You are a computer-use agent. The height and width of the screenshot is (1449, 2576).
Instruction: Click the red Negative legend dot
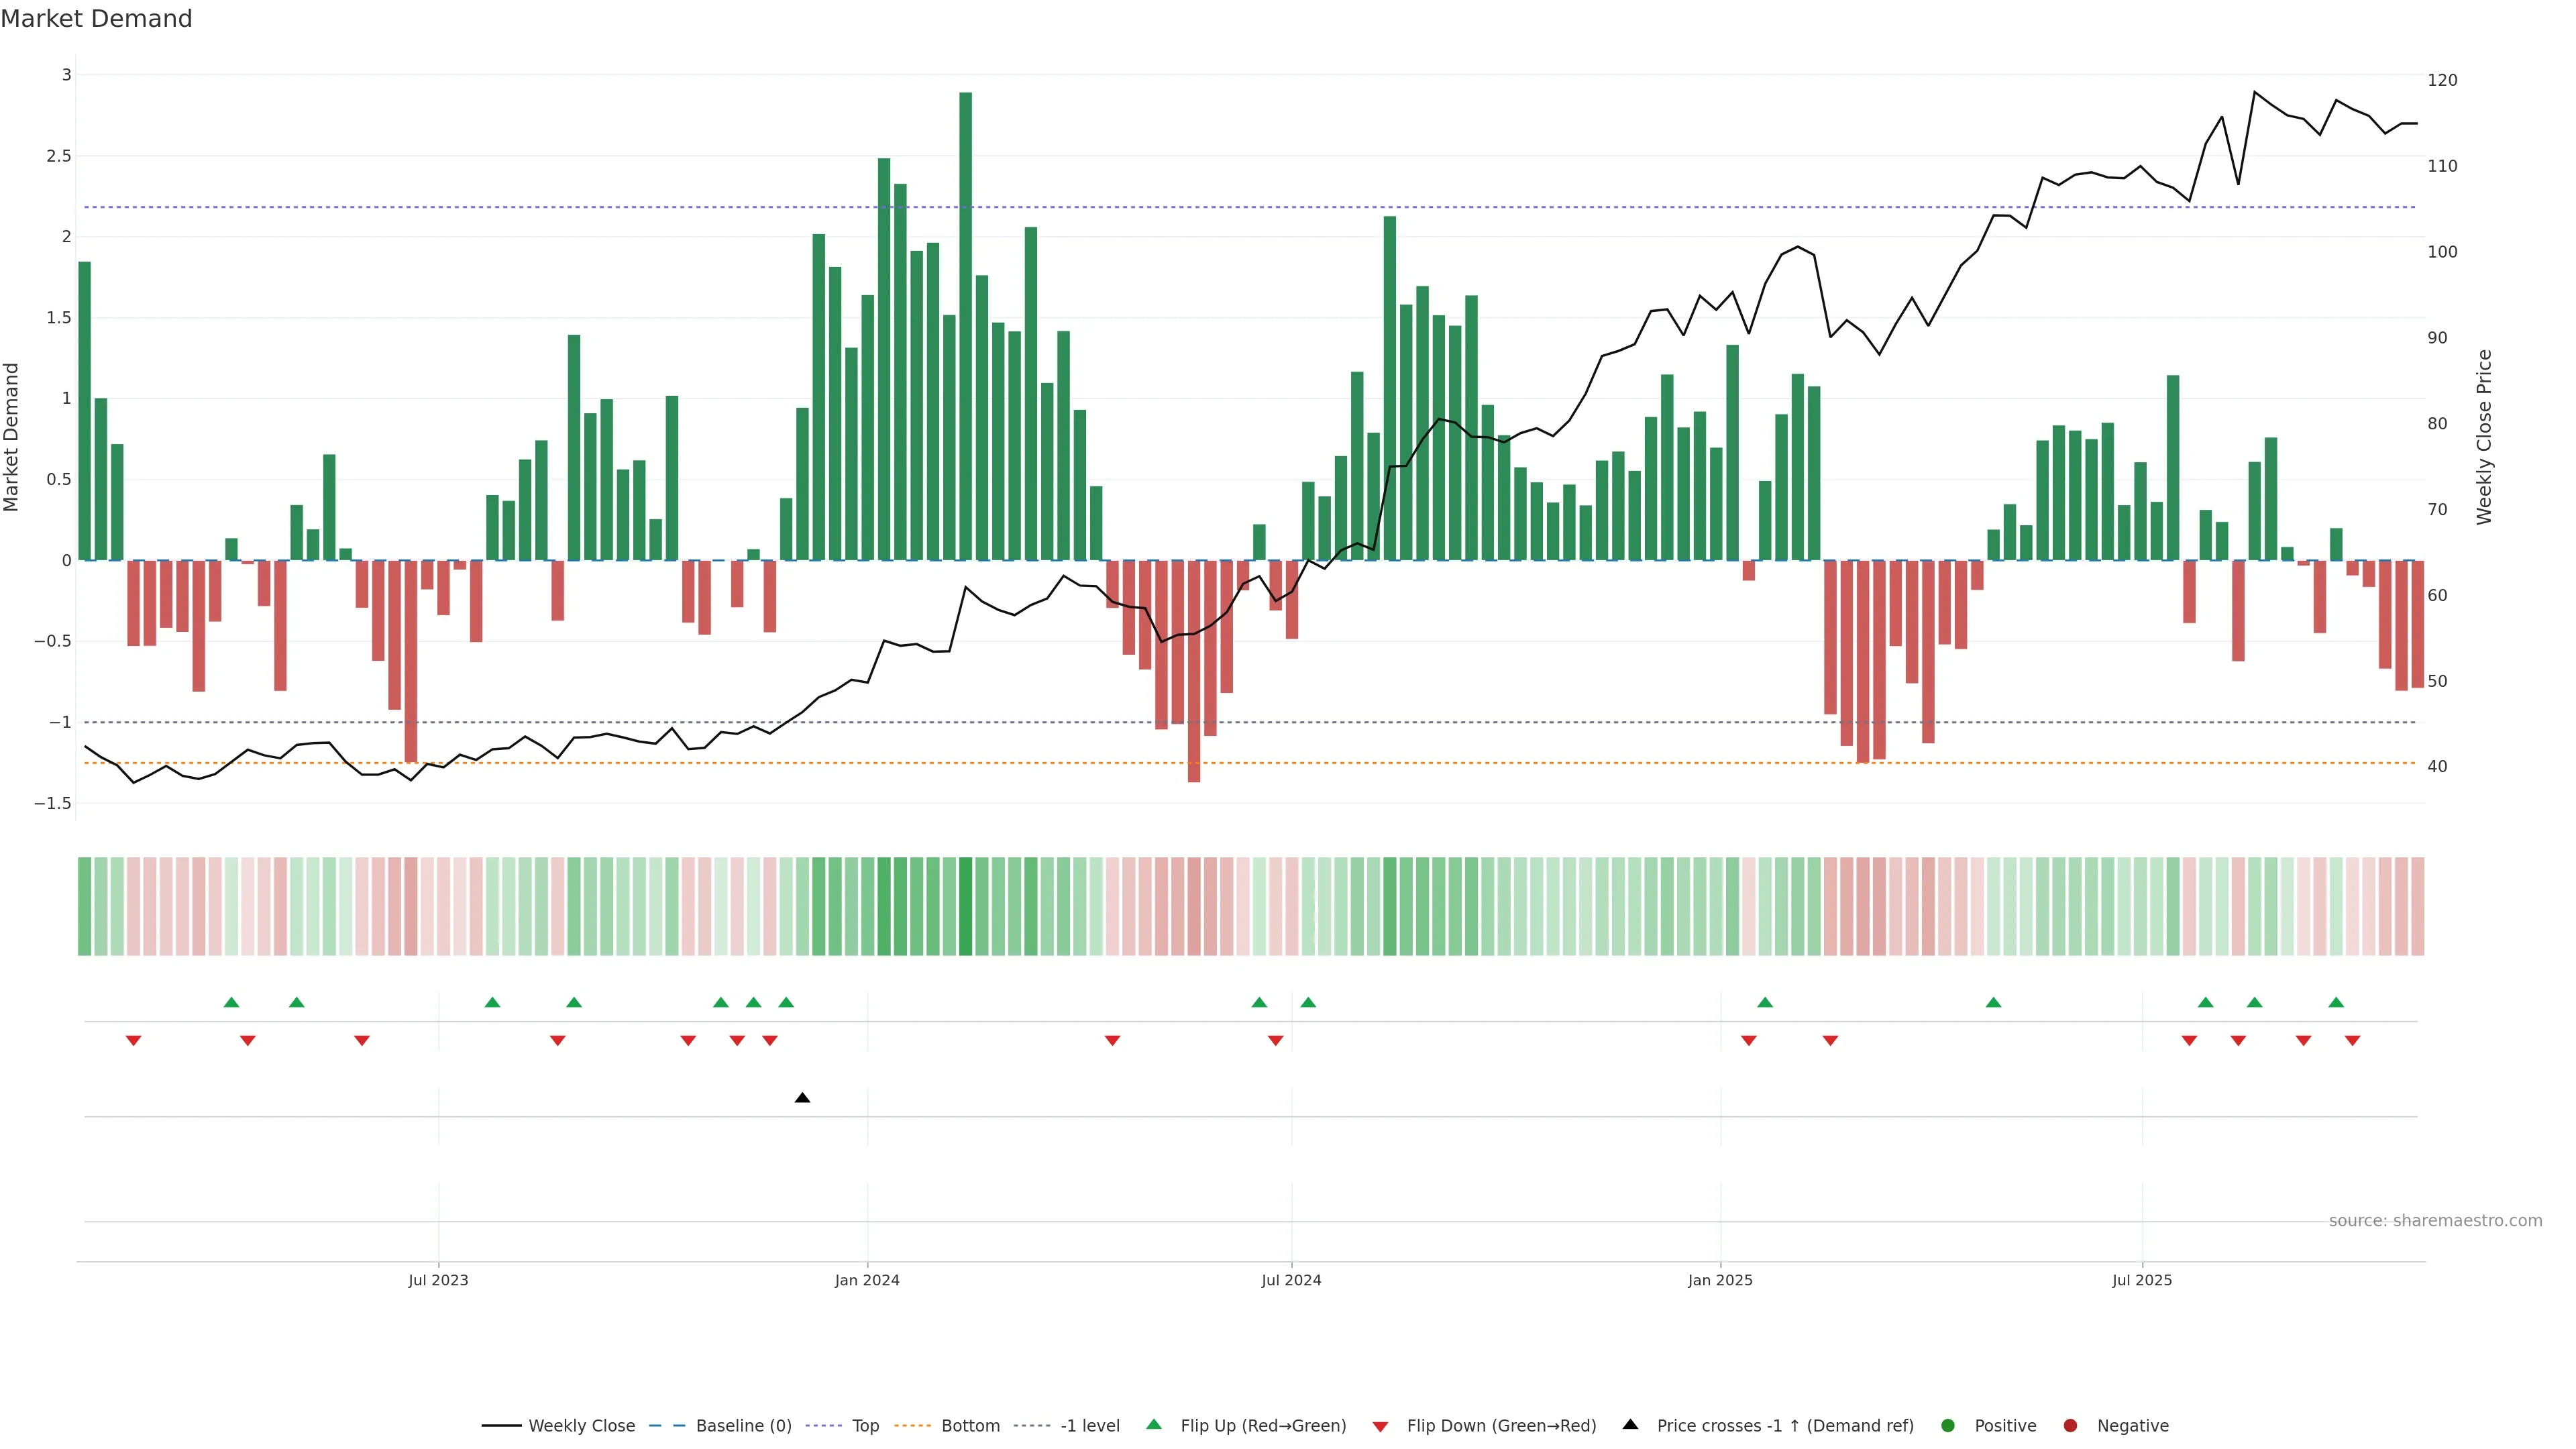click(2070, 1426)
